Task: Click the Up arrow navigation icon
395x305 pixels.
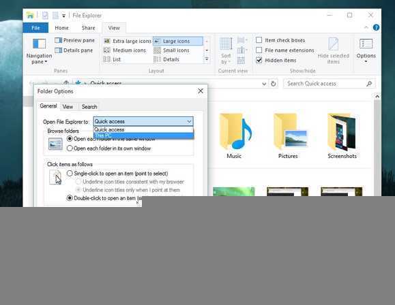Action: [x=66, y=83]
